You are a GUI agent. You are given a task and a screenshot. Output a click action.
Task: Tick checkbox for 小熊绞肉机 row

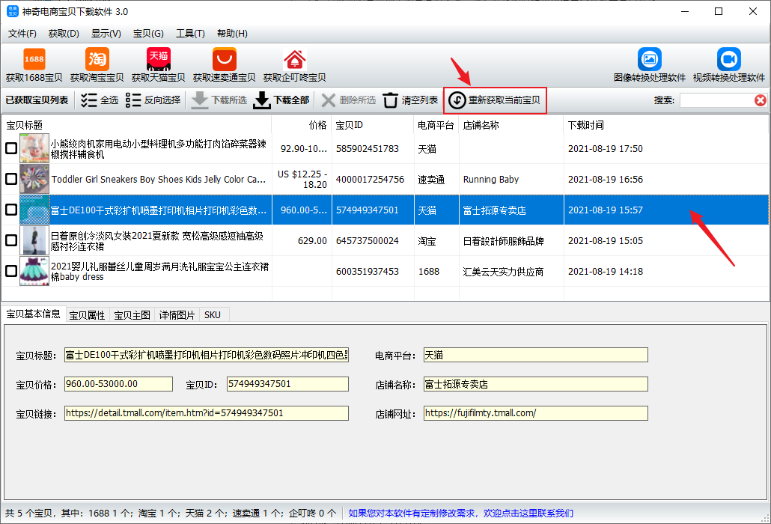(10, 148)
